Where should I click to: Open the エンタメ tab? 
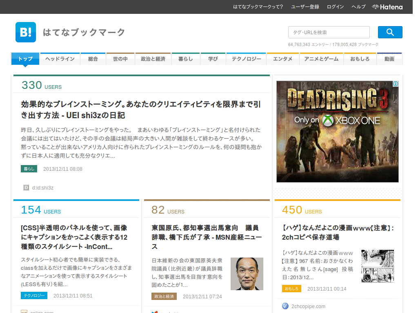click(x=283, y=59)
